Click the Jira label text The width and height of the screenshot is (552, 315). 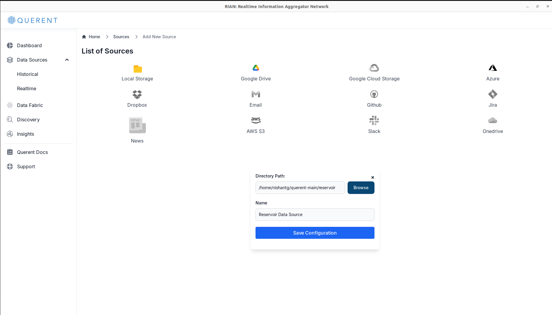point(493,105)
